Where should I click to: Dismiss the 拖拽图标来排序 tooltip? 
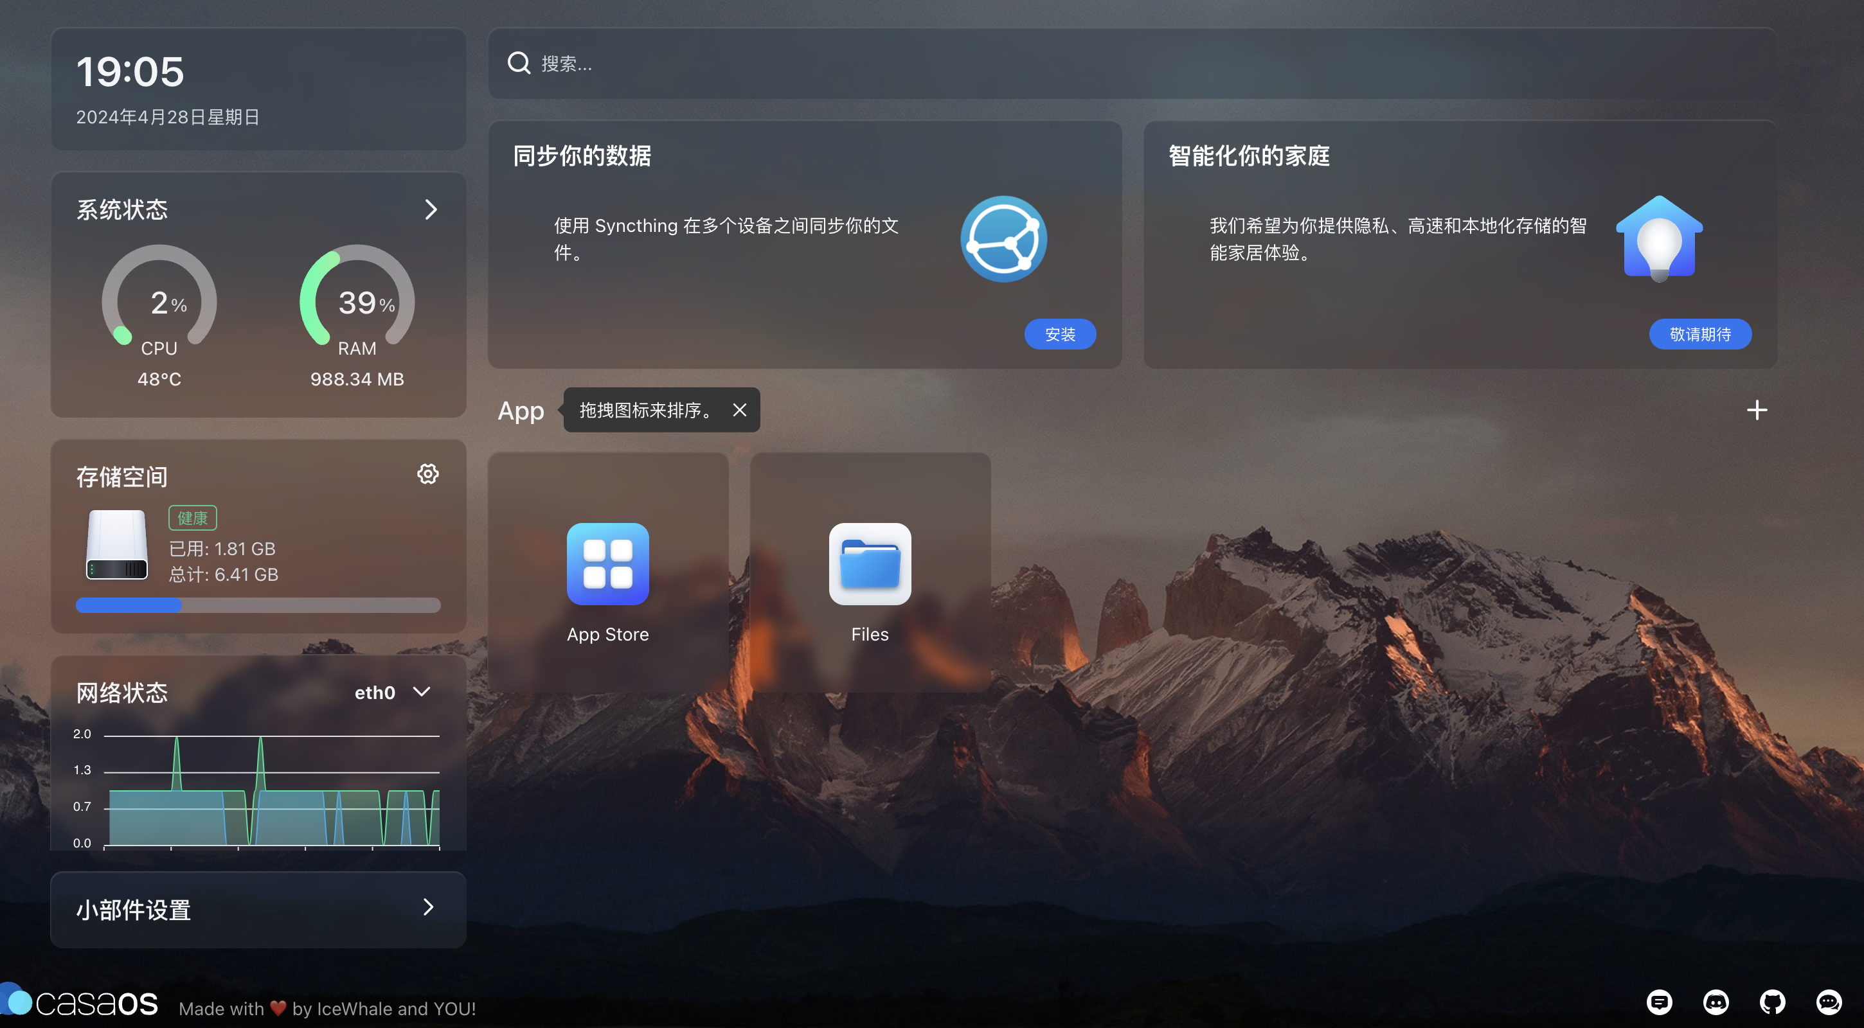tap(740, 410)
